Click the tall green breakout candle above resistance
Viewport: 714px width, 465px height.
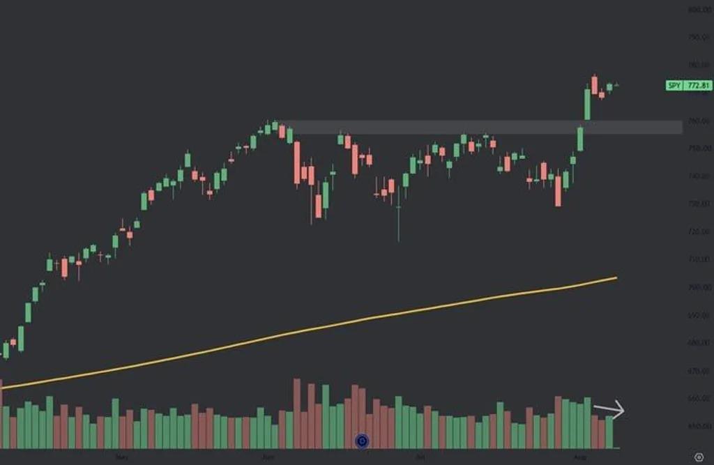pos(587,104)
